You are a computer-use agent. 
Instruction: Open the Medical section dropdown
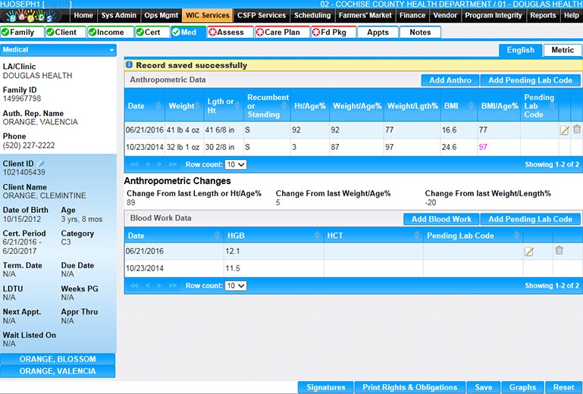click(x=58, y=50)
